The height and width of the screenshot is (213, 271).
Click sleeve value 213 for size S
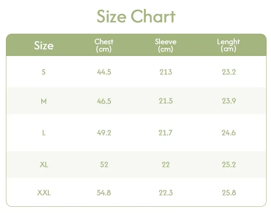pyautogui.click(x=166, y=72)
